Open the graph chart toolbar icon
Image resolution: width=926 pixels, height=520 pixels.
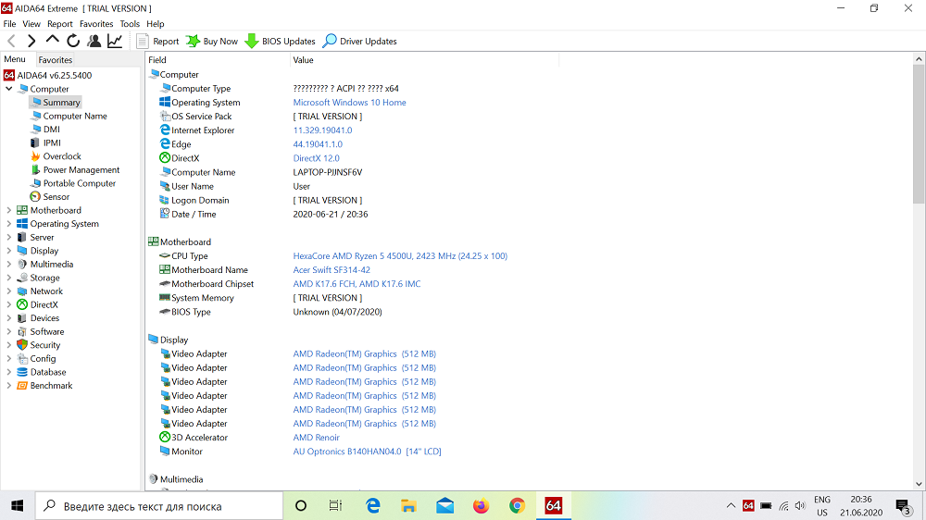coord(115,41)
